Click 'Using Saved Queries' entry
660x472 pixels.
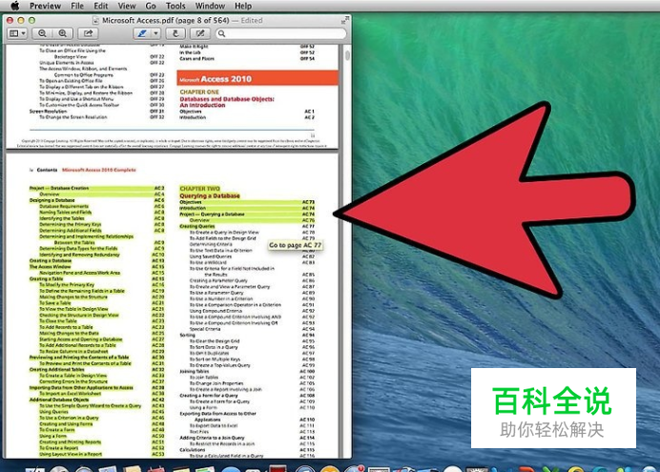pos(211,257)
